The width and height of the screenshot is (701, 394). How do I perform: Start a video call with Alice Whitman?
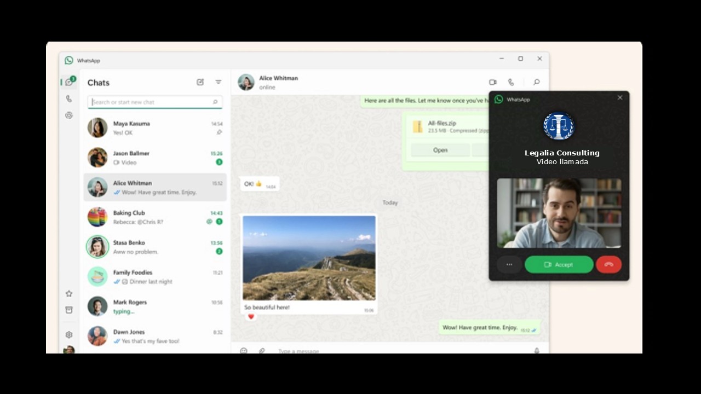click(492, 82)
